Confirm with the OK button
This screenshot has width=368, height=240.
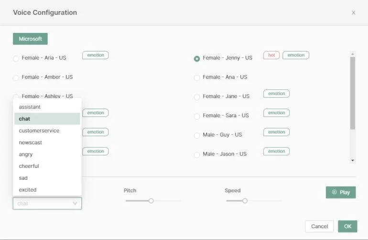(x=347, y=226)
